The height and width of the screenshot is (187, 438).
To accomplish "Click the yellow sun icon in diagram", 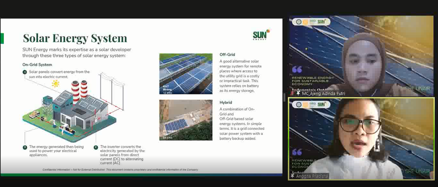I will (x=55, y=84).
